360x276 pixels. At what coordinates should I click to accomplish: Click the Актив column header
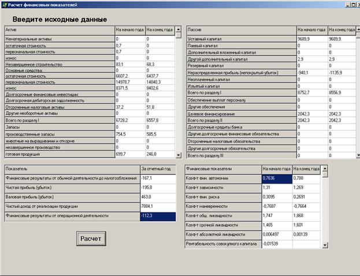point(59,29)
